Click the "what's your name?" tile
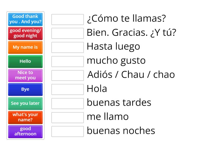202x151 pixels. coord(25,117)
